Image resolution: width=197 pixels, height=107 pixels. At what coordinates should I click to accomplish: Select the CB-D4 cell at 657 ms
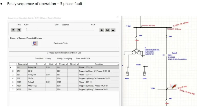tap(37, 78)
